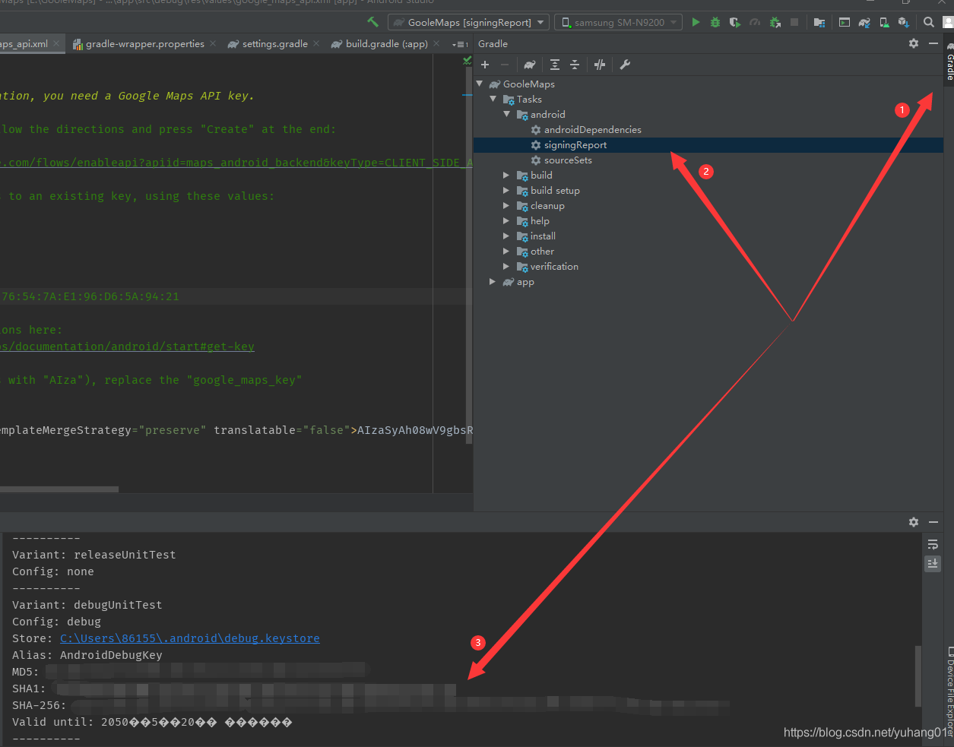Open the Run Anything terminal icon

click(845, 22)
